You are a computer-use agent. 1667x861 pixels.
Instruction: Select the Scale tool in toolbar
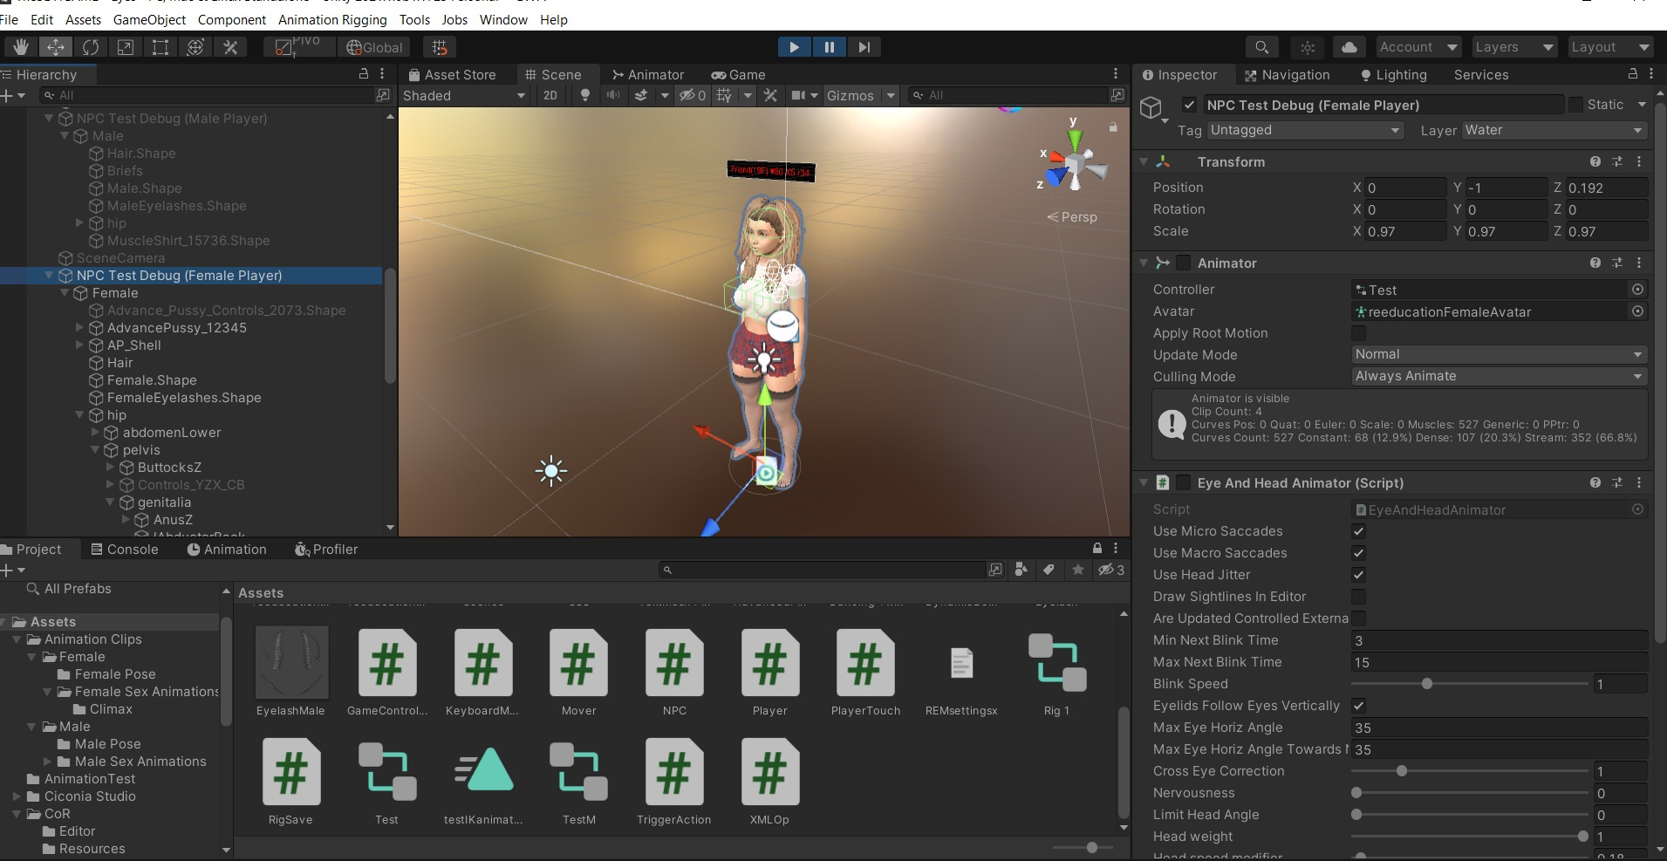126,47
